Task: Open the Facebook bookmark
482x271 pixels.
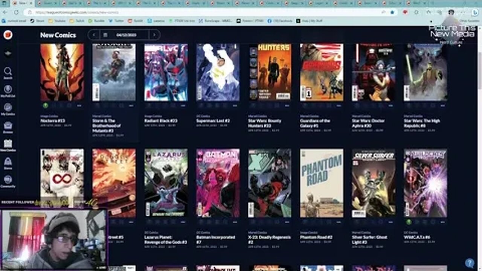Action: (x=280, y=21)
